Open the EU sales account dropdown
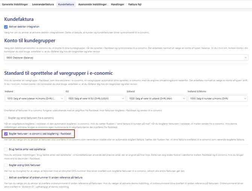252x191 pixels. pos(95,98)
